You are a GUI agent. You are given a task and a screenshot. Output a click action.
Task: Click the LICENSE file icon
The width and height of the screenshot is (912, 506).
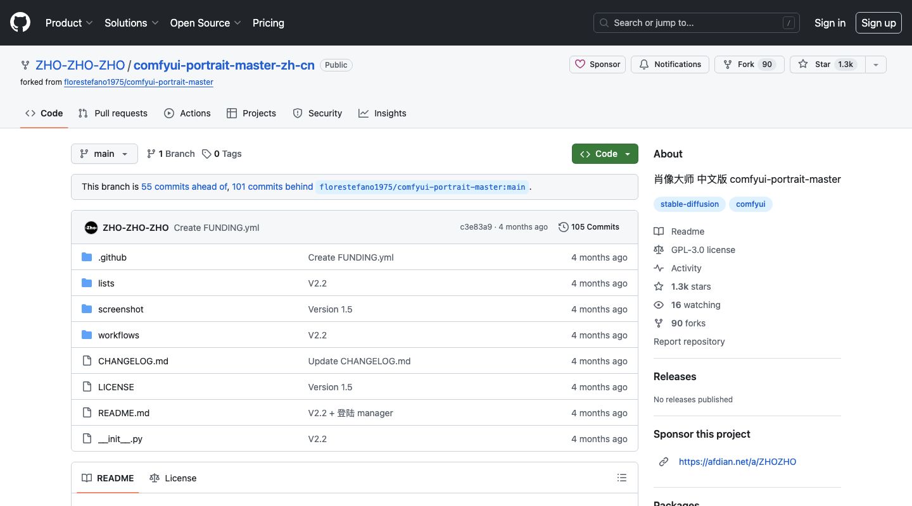click(87, 387)
